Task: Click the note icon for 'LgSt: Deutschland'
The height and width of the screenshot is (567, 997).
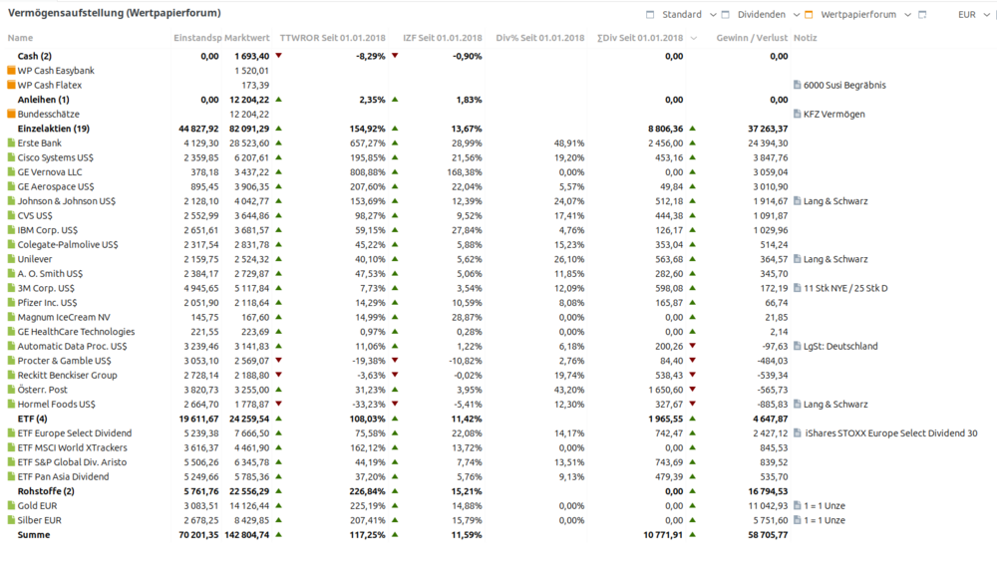Action: [x=798, y=346]
